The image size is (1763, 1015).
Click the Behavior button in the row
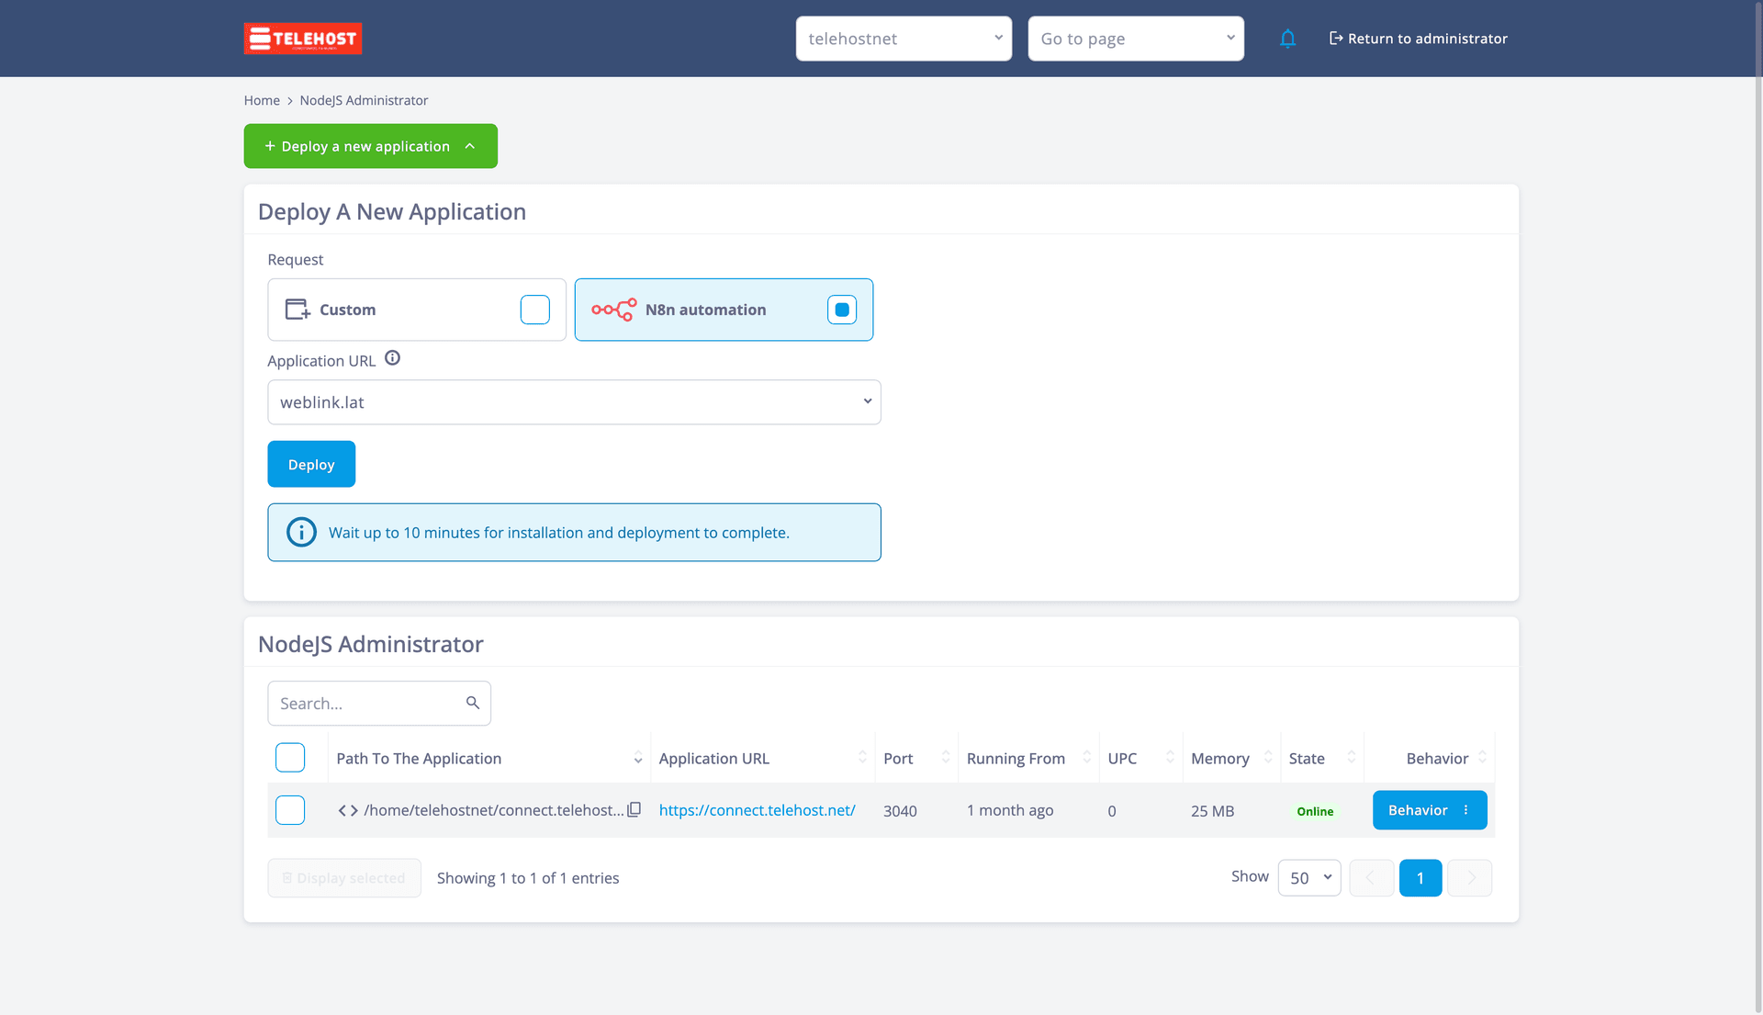[x=1430, y=810]
